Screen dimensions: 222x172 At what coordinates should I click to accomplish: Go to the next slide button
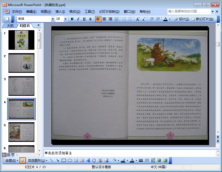[x=218, y=141]
